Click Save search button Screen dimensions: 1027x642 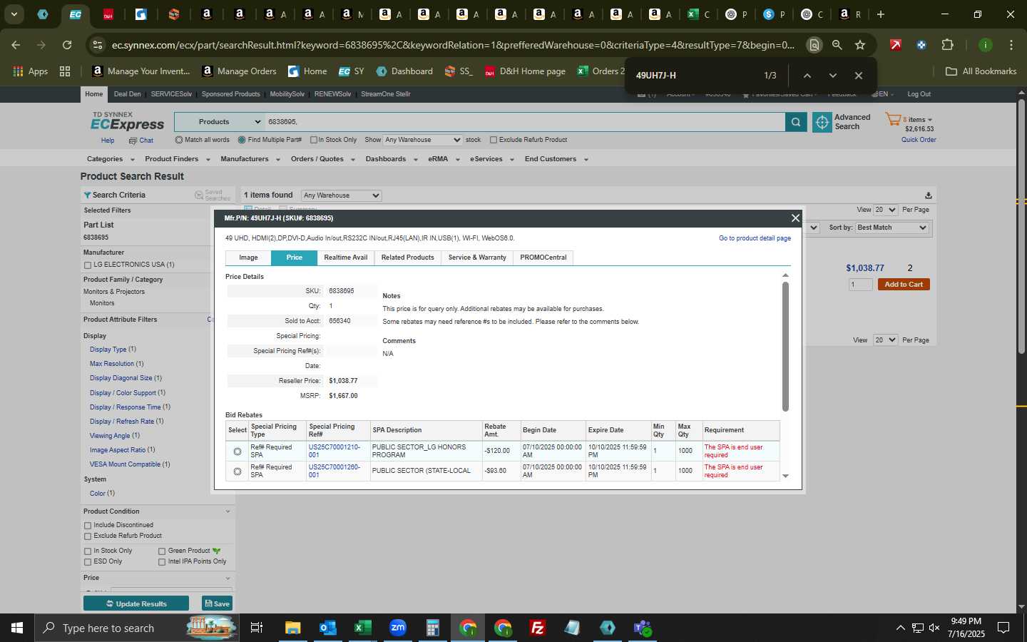(x=217, y=603)
